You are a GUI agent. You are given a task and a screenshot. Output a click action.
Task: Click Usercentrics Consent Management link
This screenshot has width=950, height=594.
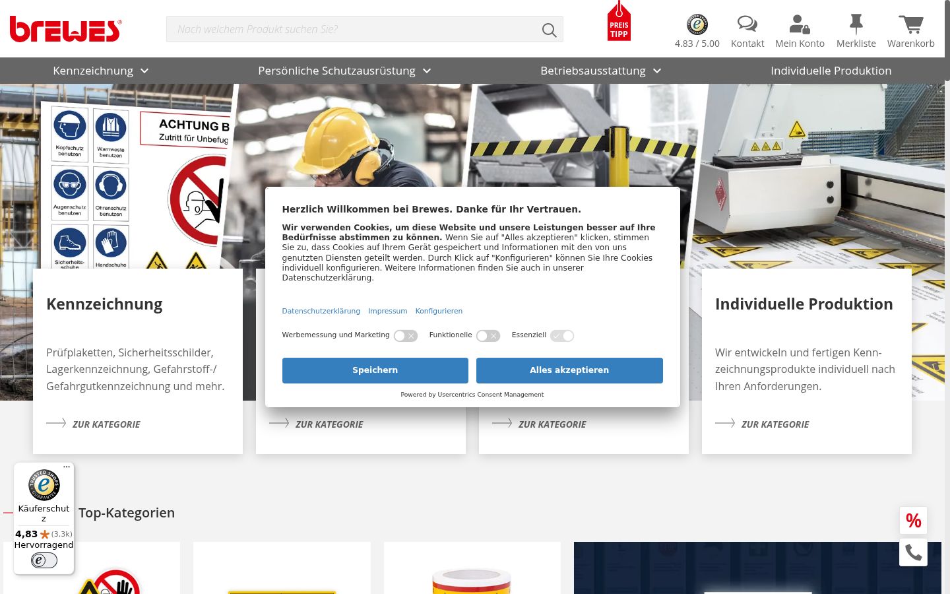coord(491,395)
